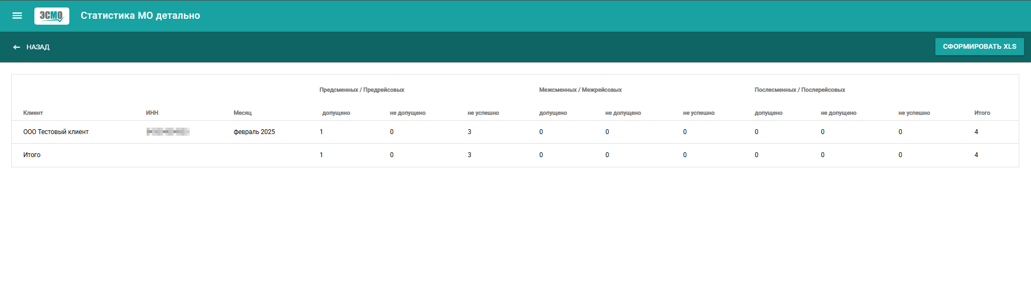
Task: Click the back arrow icon
Action: pyautogui.click(x=17, y=47)
